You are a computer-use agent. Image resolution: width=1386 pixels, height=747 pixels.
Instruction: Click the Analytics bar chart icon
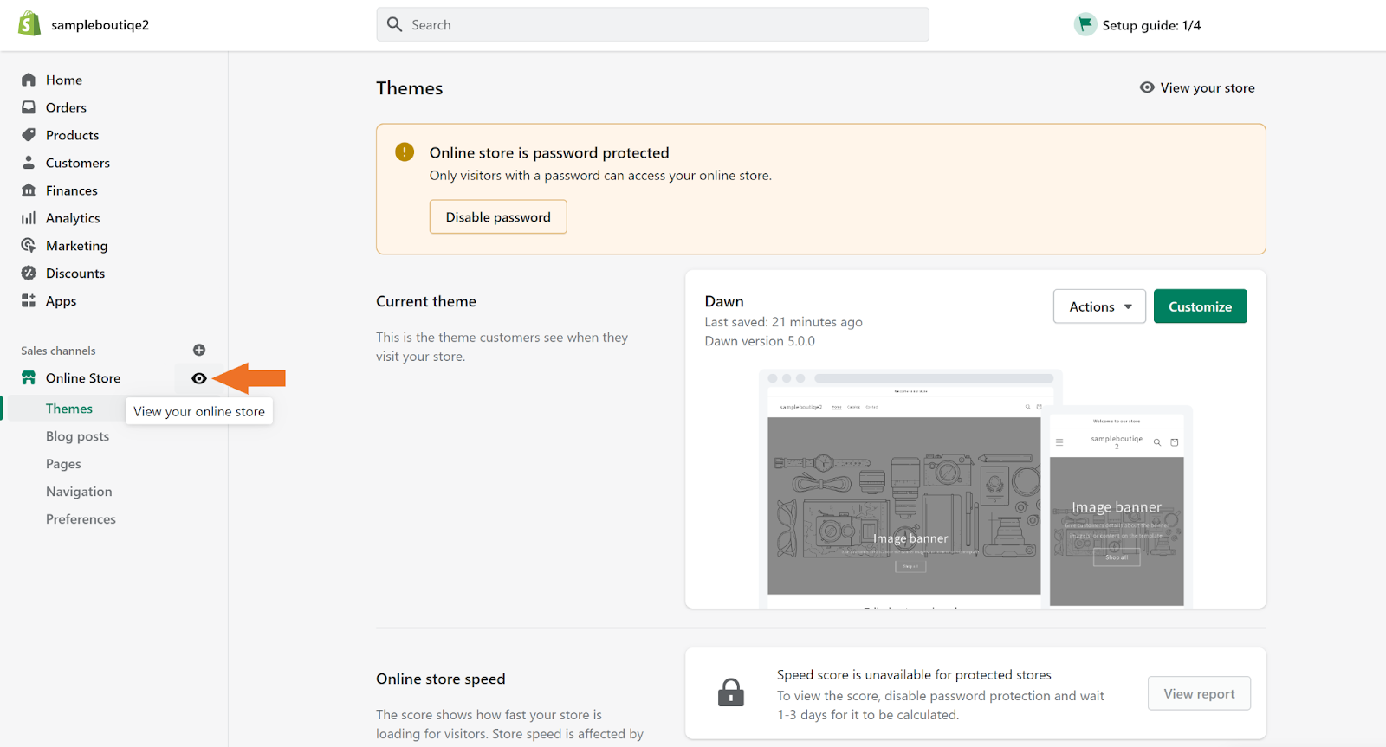click(29, 218)
